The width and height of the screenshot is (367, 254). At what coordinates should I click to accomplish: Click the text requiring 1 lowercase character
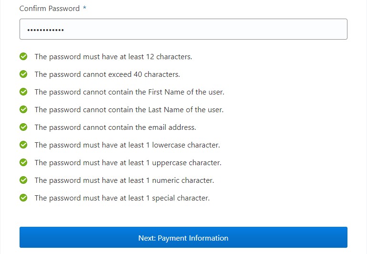point(127,145)
